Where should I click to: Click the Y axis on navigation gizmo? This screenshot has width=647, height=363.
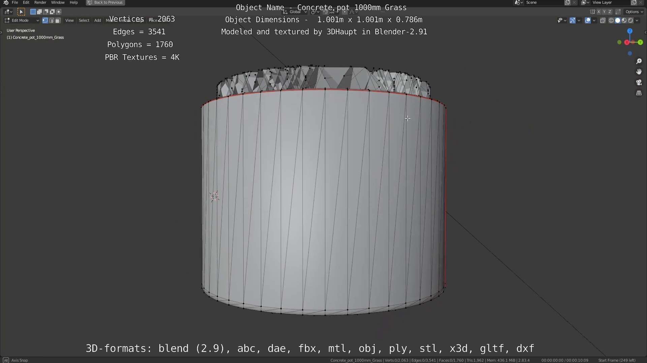pyautogui.click(x=640, y=42)
